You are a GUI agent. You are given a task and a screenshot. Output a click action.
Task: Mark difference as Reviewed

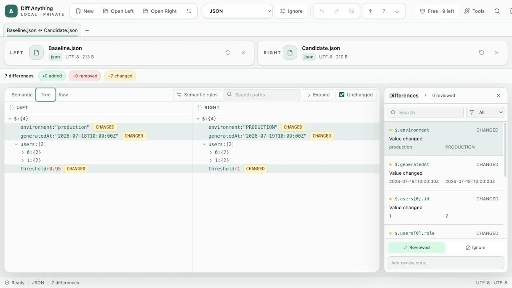coord(416,248)
